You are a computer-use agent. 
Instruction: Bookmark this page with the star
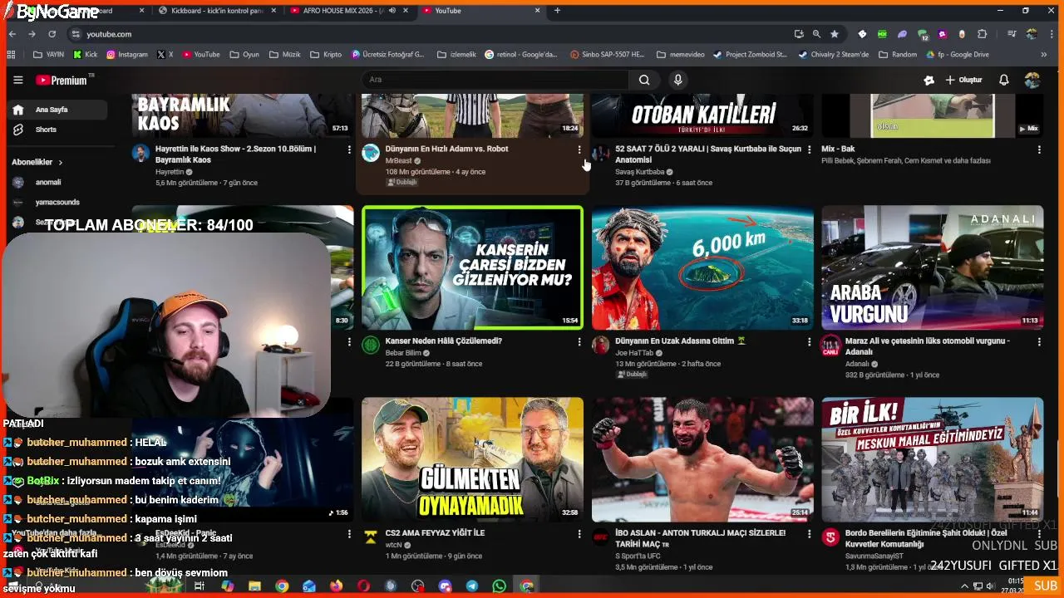835,34
